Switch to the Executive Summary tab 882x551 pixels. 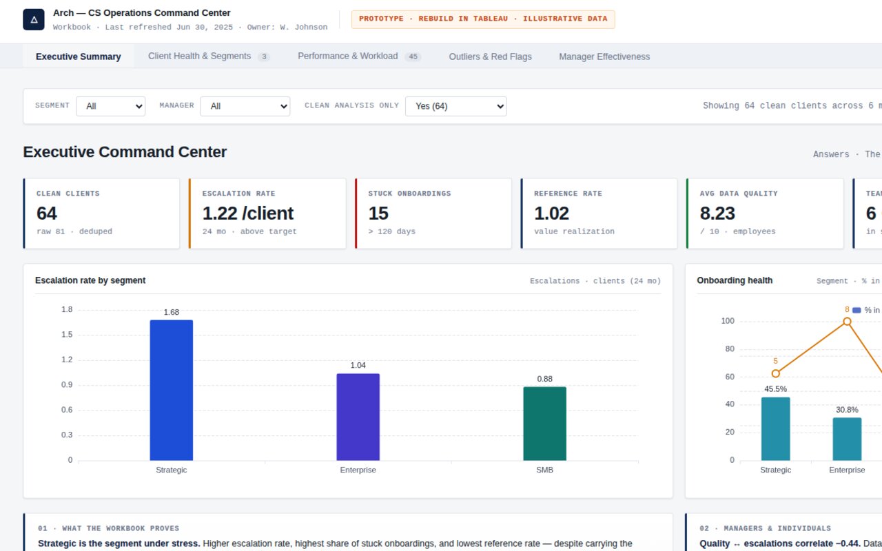click(79, 56)
